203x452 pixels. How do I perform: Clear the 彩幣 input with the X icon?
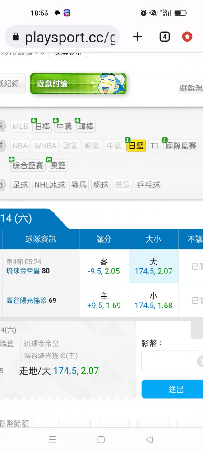coord(201,361)
